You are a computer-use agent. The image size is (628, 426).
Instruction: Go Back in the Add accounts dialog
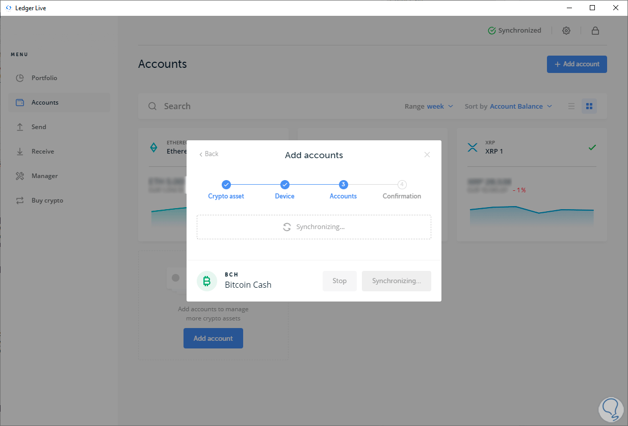[x=209, y=154]
